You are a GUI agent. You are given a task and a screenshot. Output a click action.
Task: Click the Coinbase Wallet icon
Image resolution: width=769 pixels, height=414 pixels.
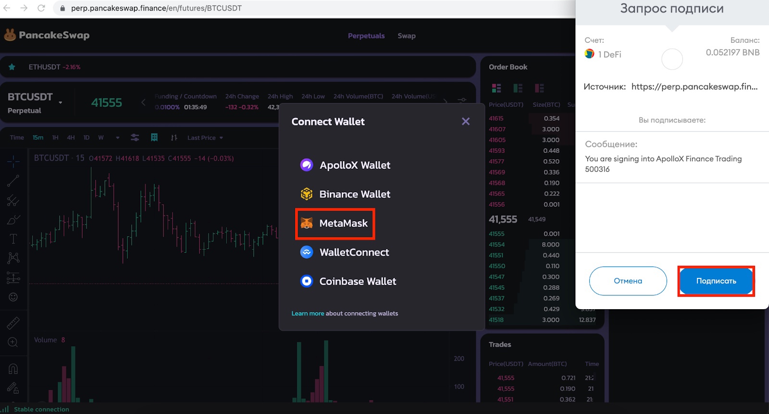coord(307,281)
